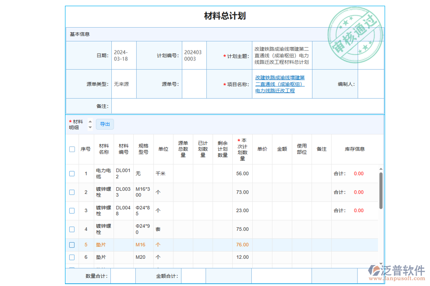Click inside the 备注 remarks field
This screenshot has height=286, width=430.
(239, 106)
